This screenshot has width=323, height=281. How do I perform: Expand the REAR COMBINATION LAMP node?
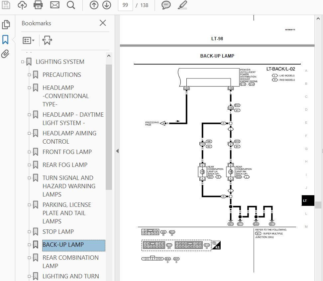point(29,258)
